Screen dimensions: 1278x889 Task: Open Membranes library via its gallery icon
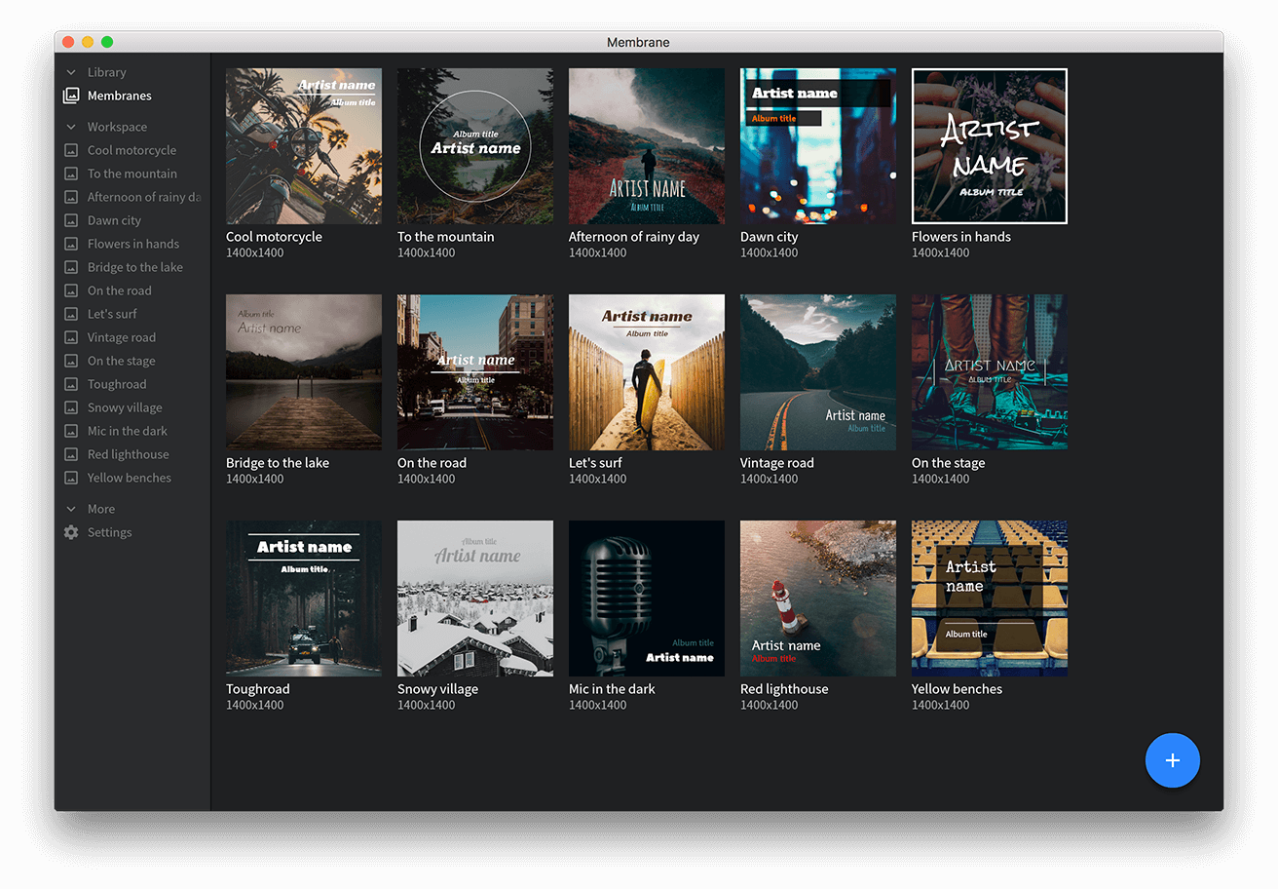click(x=71, y=96)
